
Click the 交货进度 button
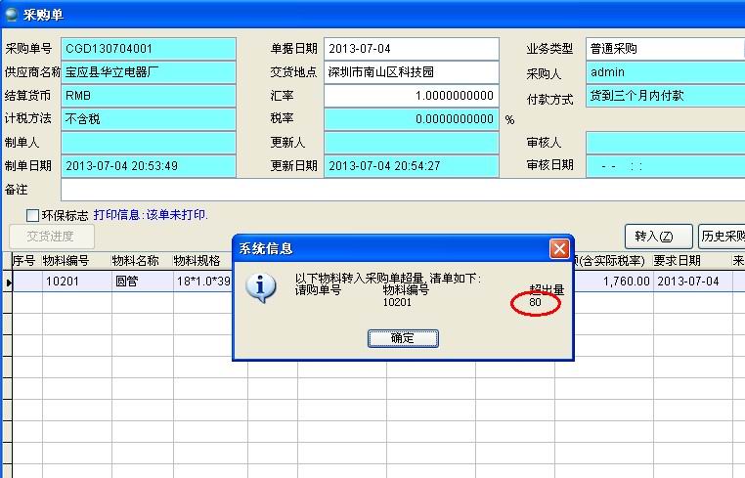pos(53,237)
